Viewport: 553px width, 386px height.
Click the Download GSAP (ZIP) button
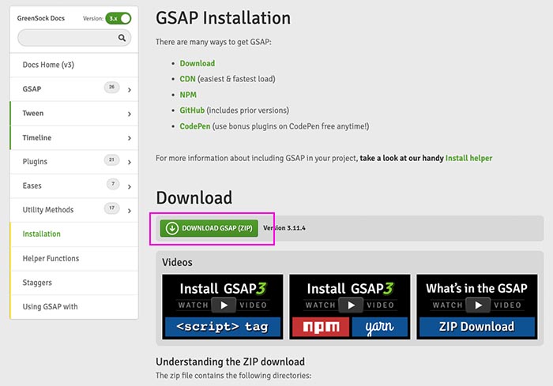209,228
